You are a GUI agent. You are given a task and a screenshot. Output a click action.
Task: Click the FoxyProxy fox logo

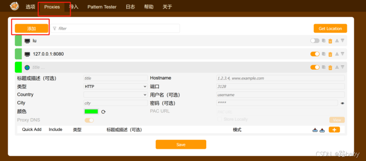(x=15, y=6)
